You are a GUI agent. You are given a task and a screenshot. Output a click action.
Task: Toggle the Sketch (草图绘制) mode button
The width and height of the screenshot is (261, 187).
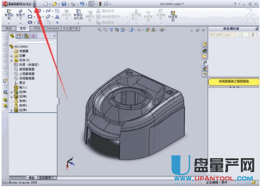click(x=9, y=14)
